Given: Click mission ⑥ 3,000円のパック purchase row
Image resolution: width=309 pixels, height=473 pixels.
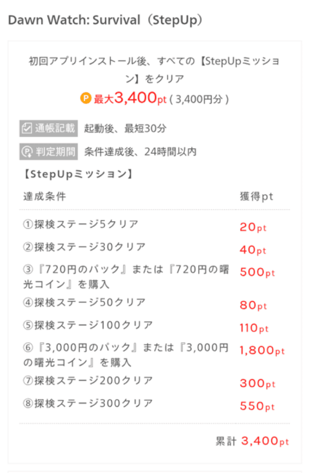Looking at the screenshot, I should click(x=126, y=355).
